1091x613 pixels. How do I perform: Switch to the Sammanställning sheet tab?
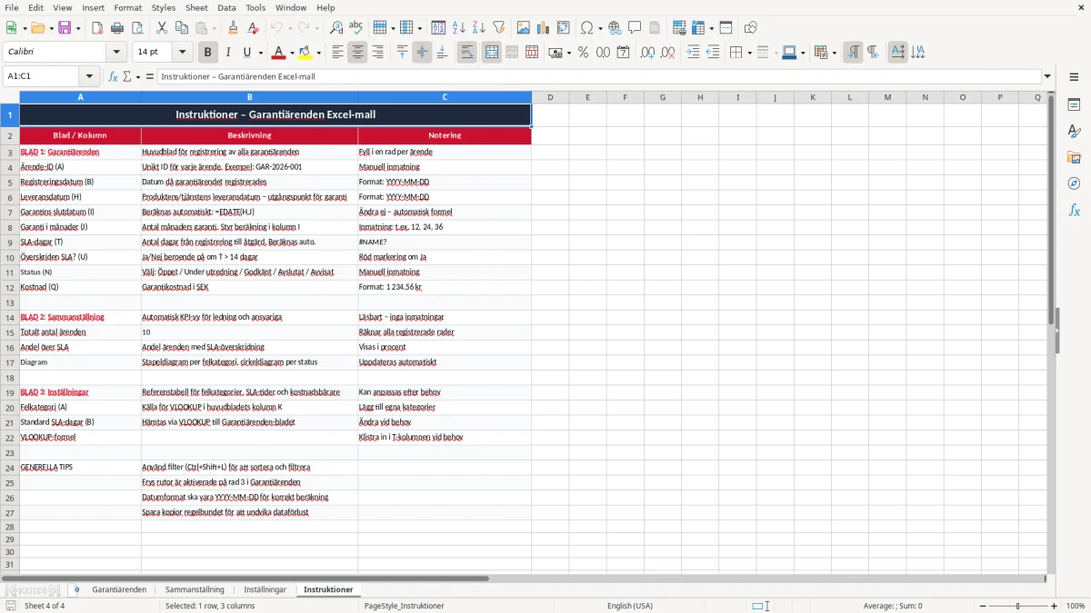195,589
